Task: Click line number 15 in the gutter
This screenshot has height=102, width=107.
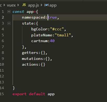Action: pyautogui.click(x=2, y=94)
